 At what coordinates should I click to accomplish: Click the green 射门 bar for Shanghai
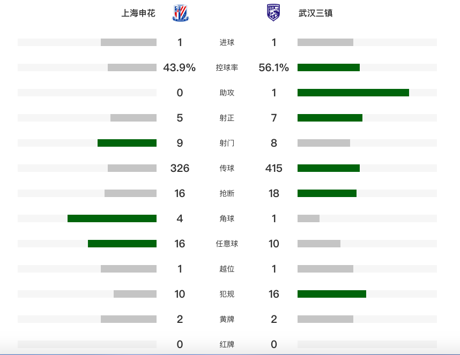click(127, 143)
